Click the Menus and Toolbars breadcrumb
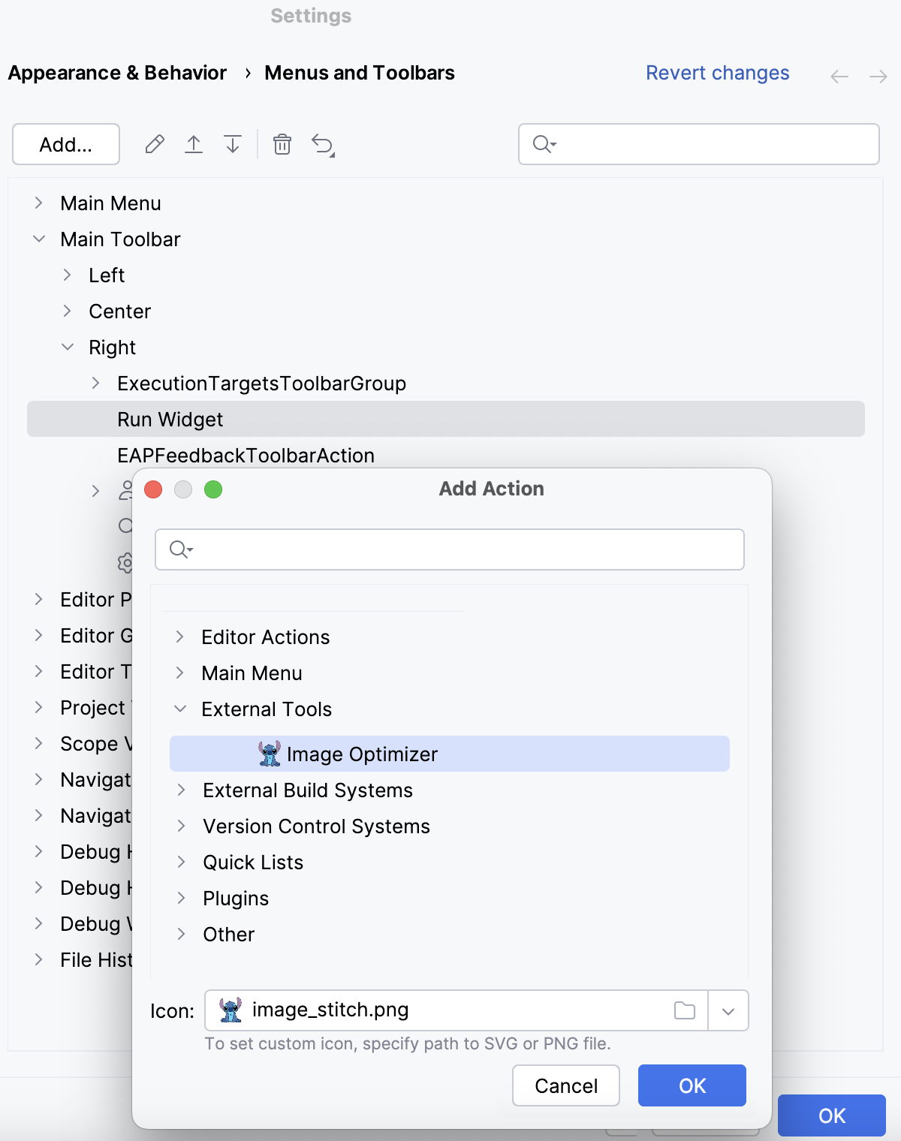The image size is (901, 1141). pyautogui.click(x=359, y=72)
